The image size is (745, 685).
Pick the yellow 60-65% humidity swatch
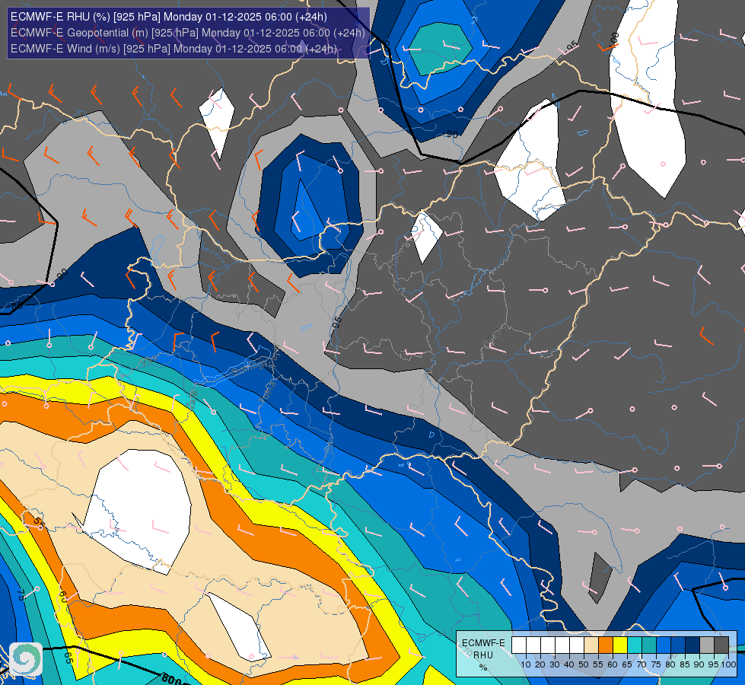(x=619, y=645)
